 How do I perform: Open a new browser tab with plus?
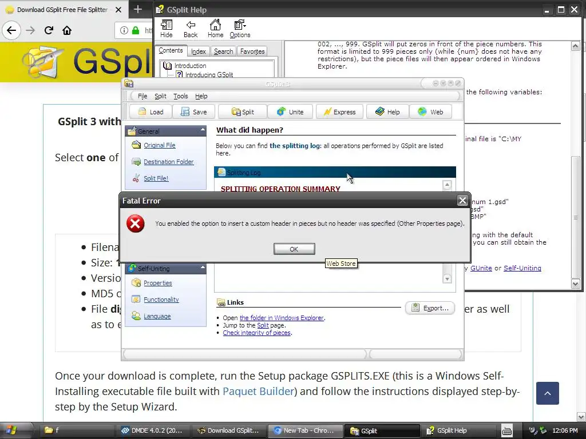(x=137, y=9)
